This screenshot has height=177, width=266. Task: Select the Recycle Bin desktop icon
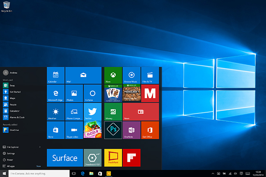tap(7, 7)
